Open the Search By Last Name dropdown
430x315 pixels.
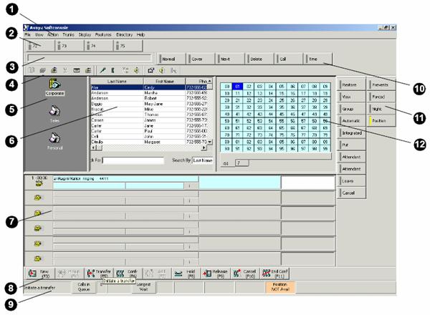[203, 160]
